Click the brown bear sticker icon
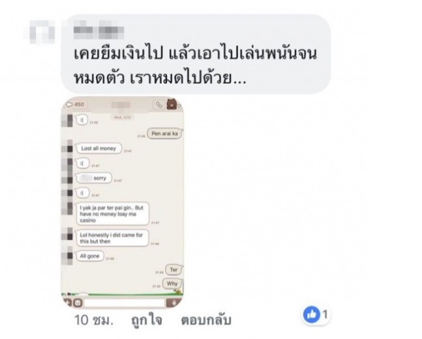422x339 pixels. click(172, 104)
